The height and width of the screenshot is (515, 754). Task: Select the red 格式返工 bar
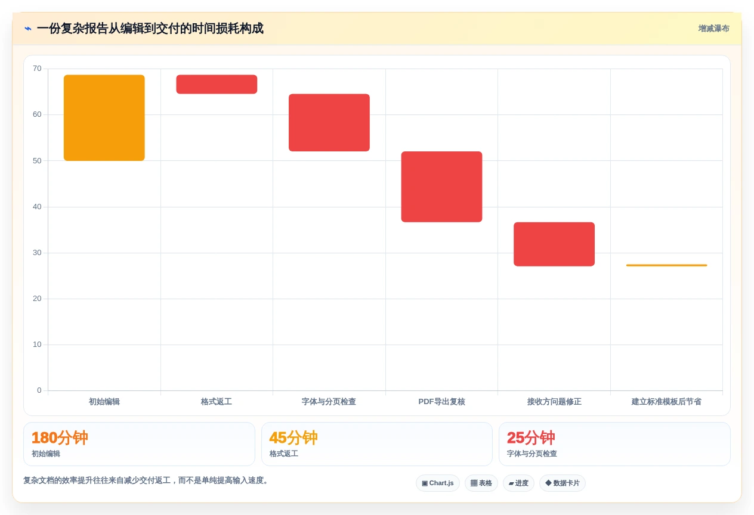[217, 84]
